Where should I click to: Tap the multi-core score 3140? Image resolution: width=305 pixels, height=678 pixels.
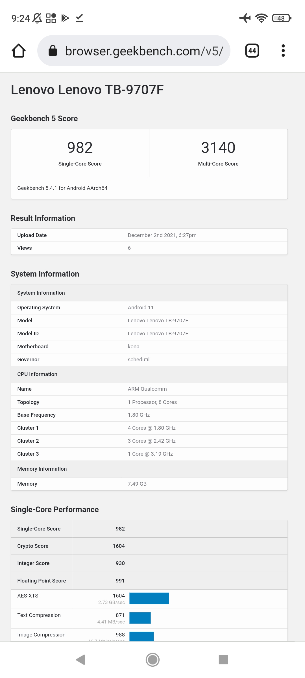coord(218,148)
